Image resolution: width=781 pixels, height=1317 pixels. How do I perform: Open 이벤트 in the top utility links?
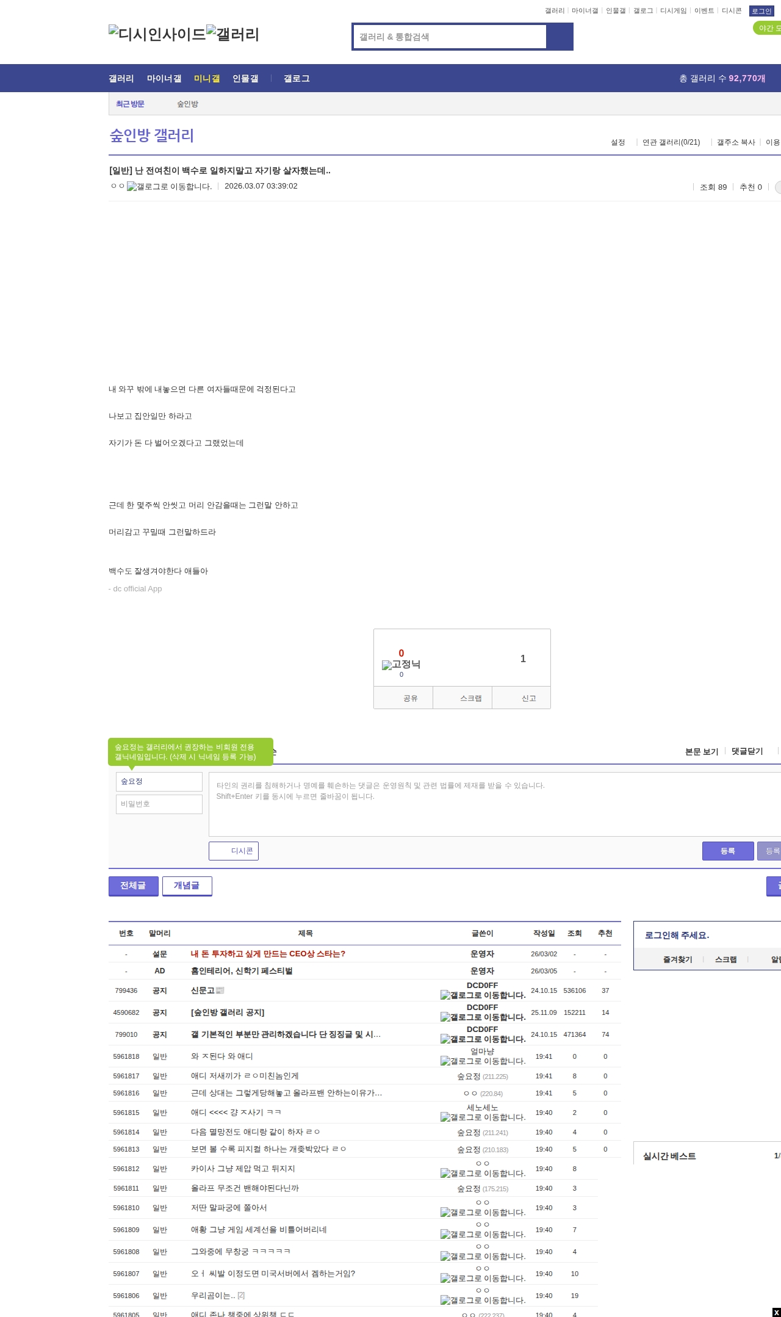click(x=704, y=11)
